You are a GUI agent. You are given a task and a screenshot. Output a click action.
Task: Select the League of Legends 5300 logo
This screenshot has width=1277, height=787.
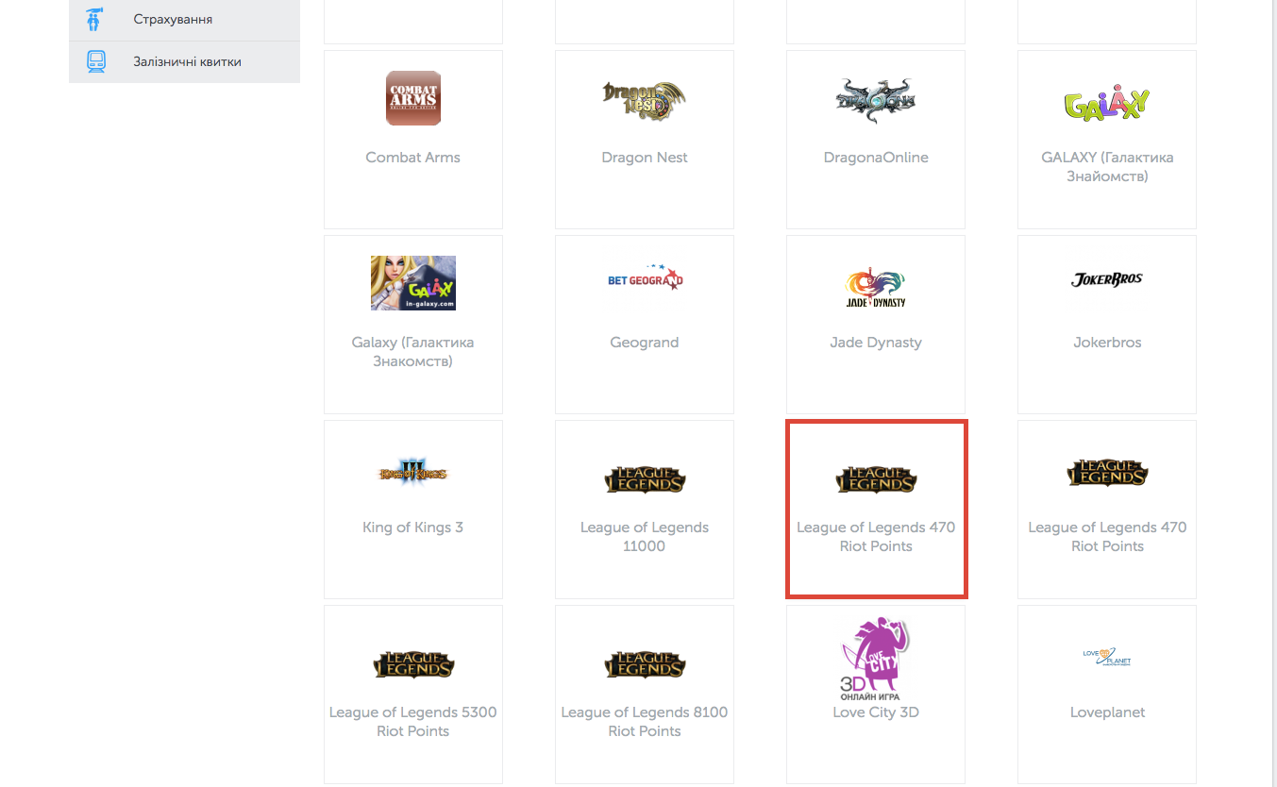[x=413, y=663]
